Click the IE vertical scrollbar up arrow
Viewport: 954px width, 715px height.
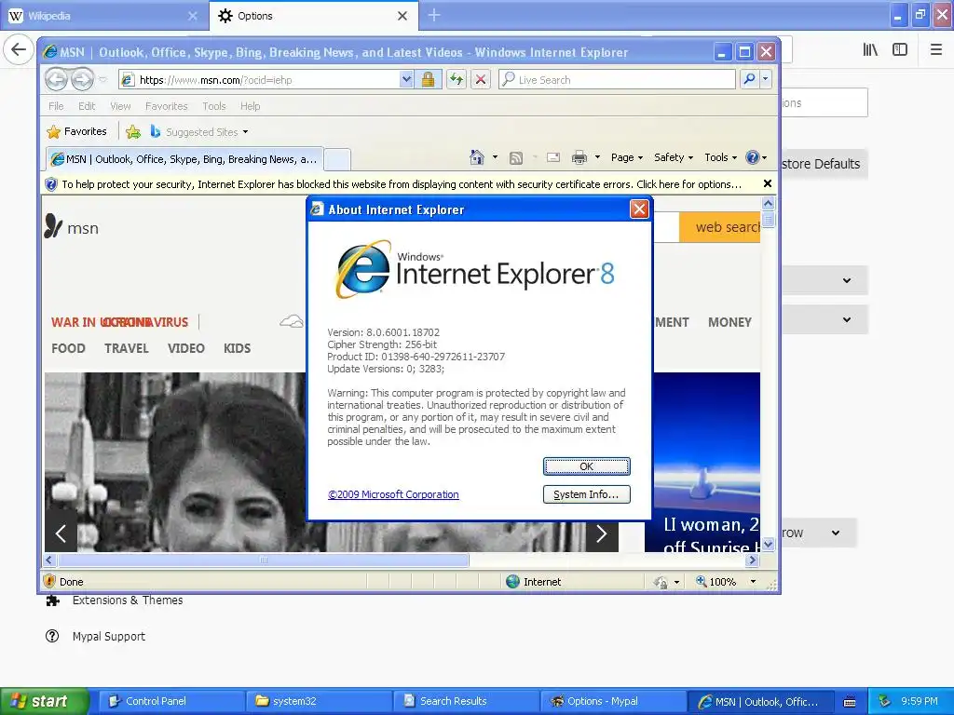click(768, 204)
